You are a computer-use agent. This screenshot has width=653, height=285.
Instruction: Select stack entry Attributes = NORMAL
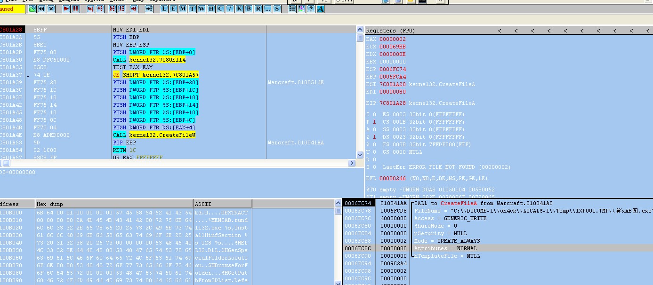point(445,248)
